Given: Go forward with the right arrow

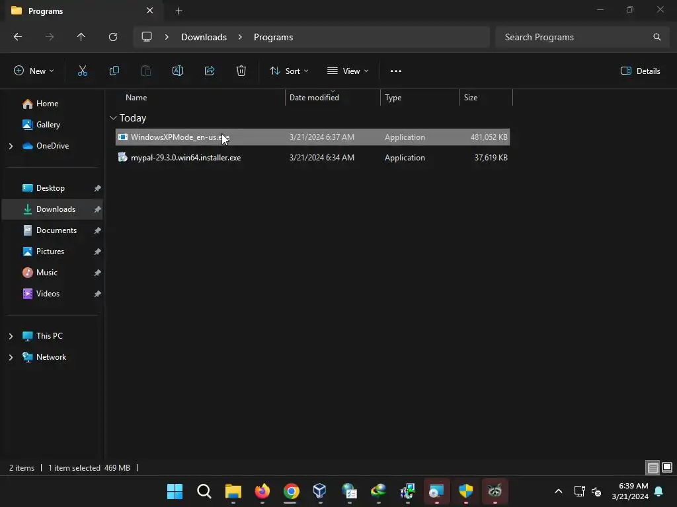Looking at the screenshot, I should coord(50,37).
